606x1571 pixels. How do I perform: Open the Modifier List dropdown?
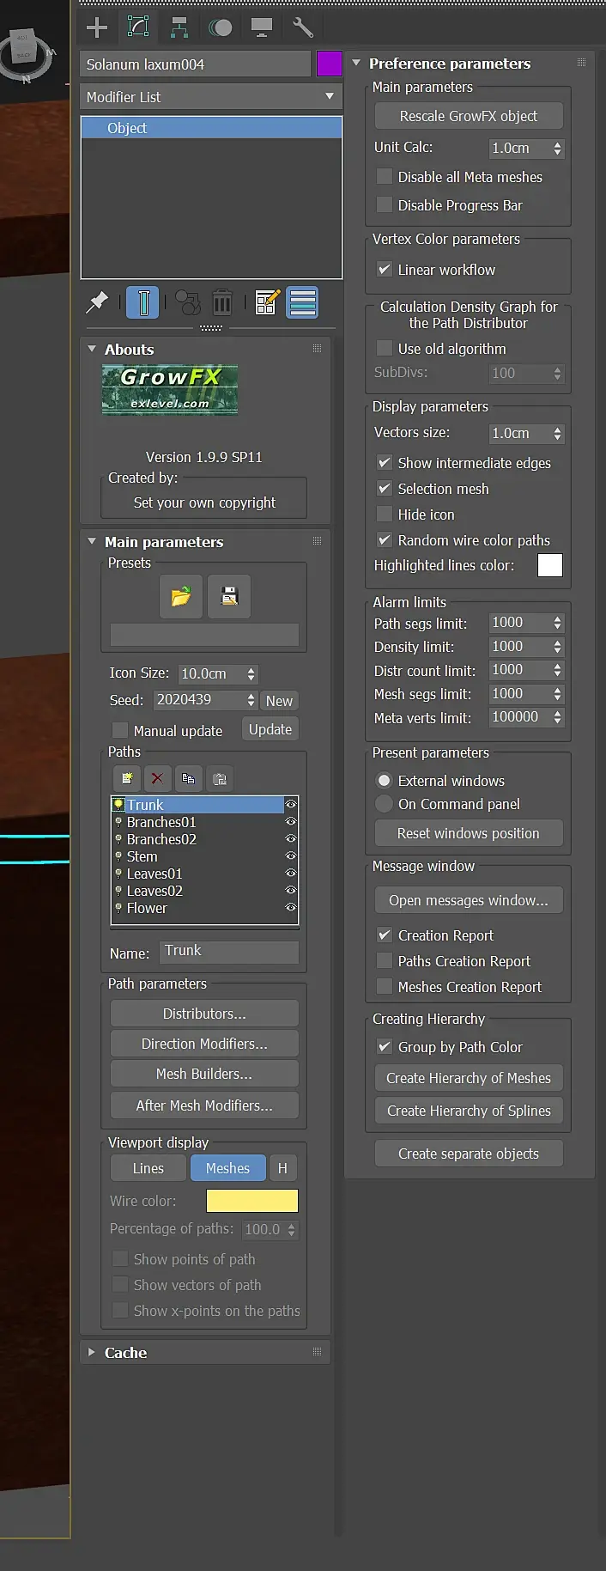(x=211, y=97)
